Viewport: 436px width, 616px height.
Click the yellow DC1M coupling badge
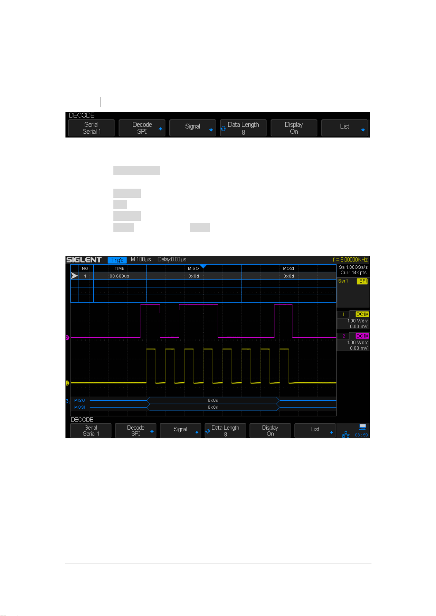coord(362,314)
